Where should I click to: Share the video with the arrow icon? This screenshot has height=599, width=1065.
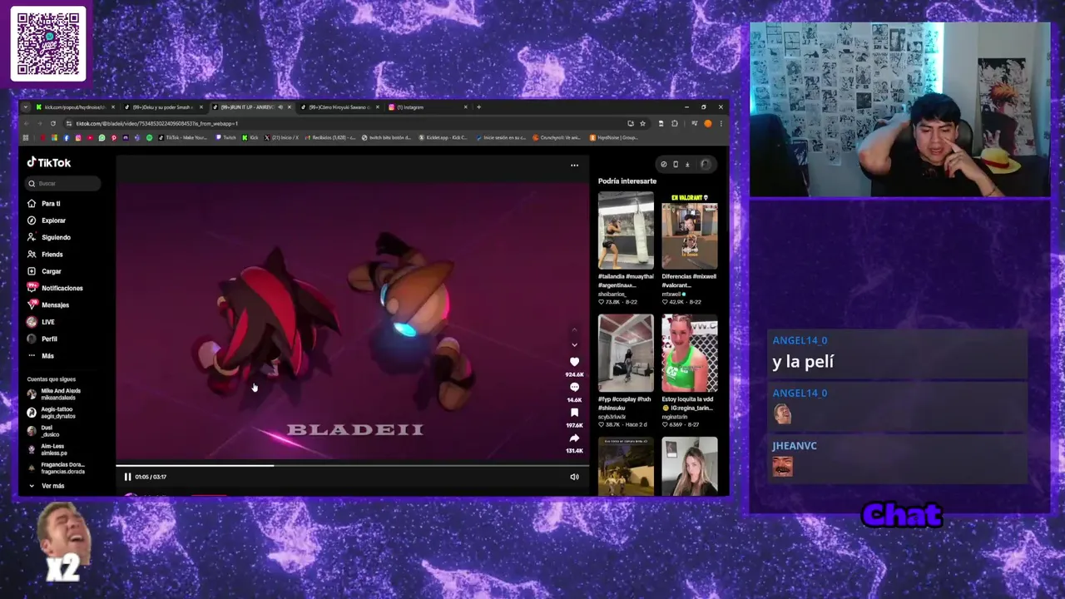coord(574,438)
